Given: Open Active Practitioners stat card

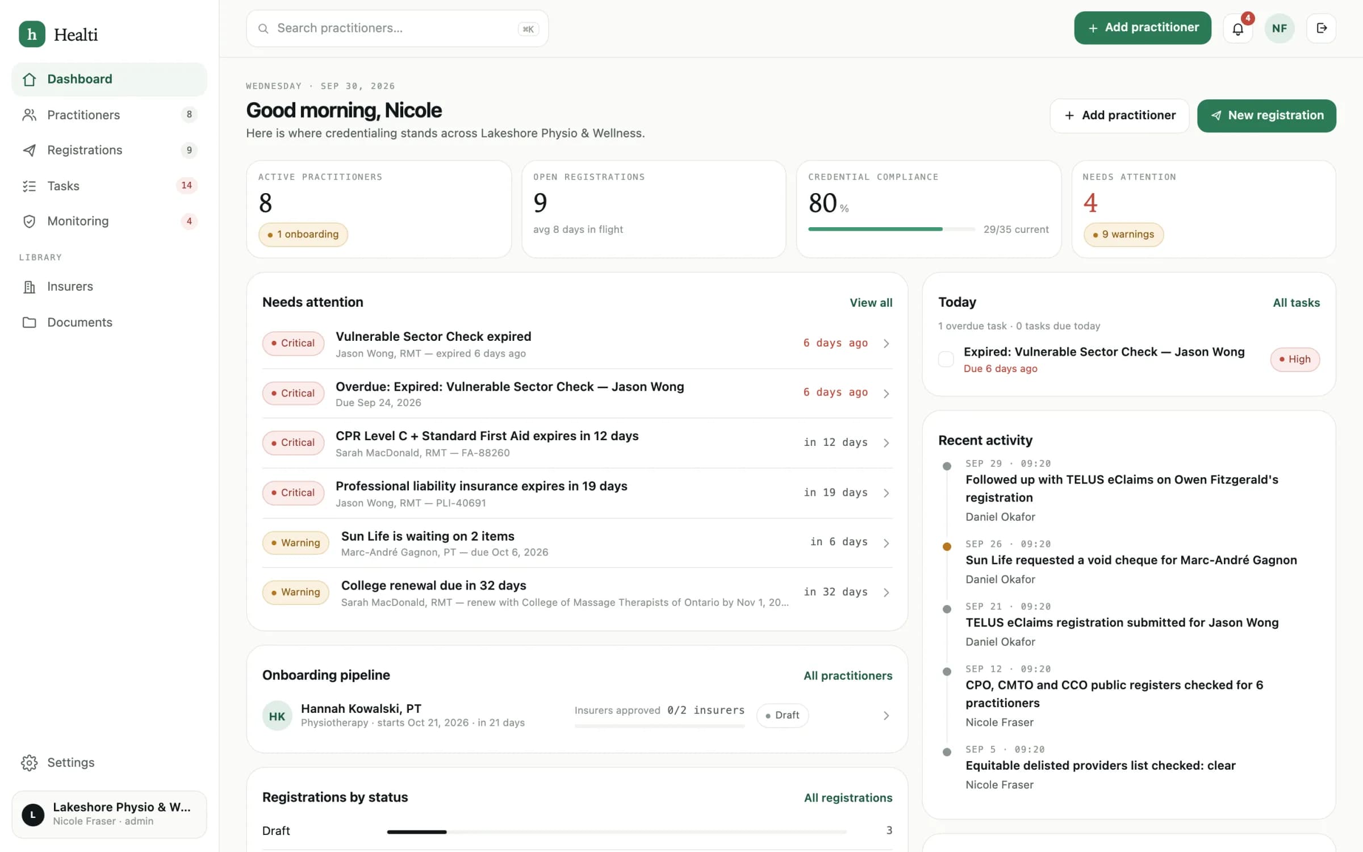Looking at the screenshot, I should pyautogui.click(x=379, y=209).
